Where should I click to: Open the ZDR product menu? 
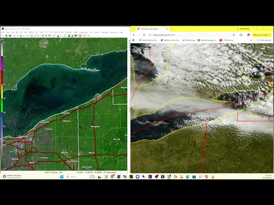42,32
